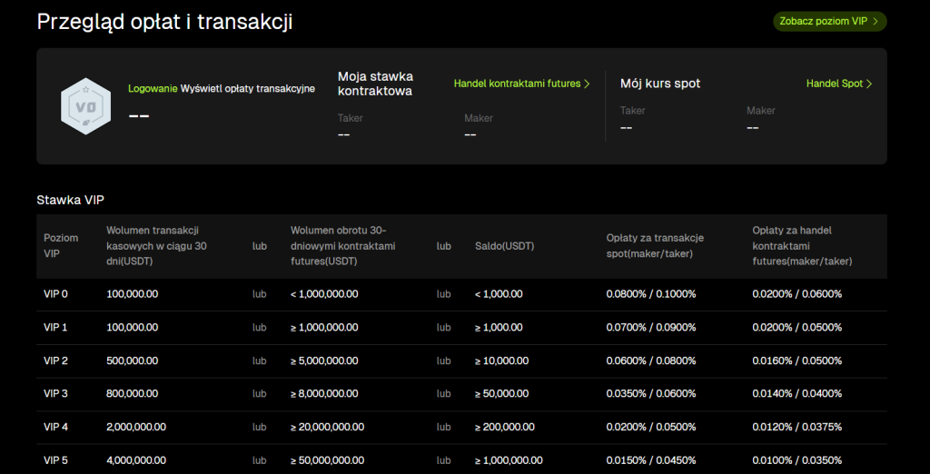Viewport: 930px width, 474px height.
Task: Click the Saldo(USDT) column header
Action: pos(504,246)
